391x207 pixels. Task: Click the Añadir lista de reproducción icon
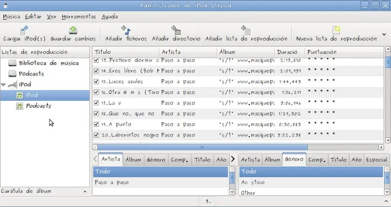pos(246,30)
